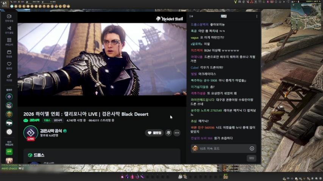
Task: Click the yellow trophy icon in game top menu bar
Action: (236, 2)
